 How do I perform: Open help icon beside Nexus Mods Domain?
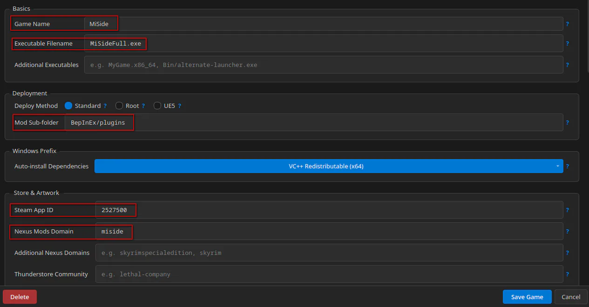click(568, 231)
